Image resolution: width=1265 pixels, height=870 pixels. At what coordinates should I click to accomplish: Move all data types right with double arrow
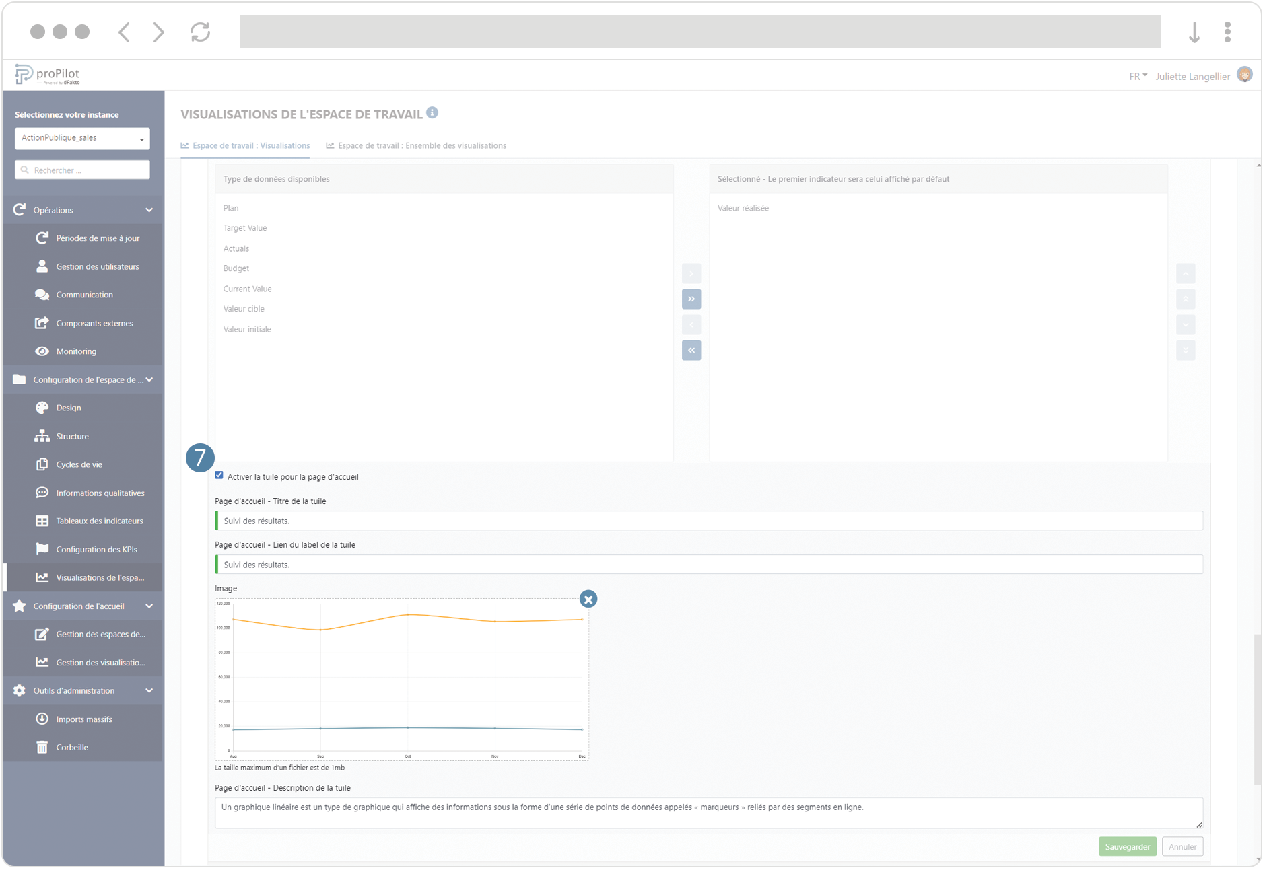(x=691, y=299)
